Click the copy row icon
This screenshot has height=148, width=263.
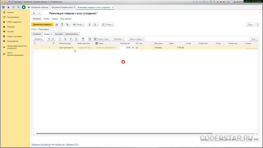click(60, 39)
